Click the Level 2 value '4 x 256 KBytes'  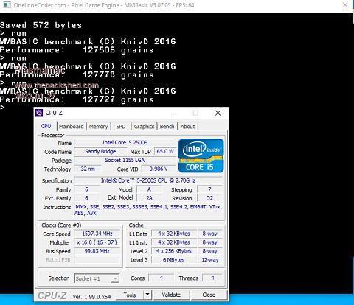[174, 251]
